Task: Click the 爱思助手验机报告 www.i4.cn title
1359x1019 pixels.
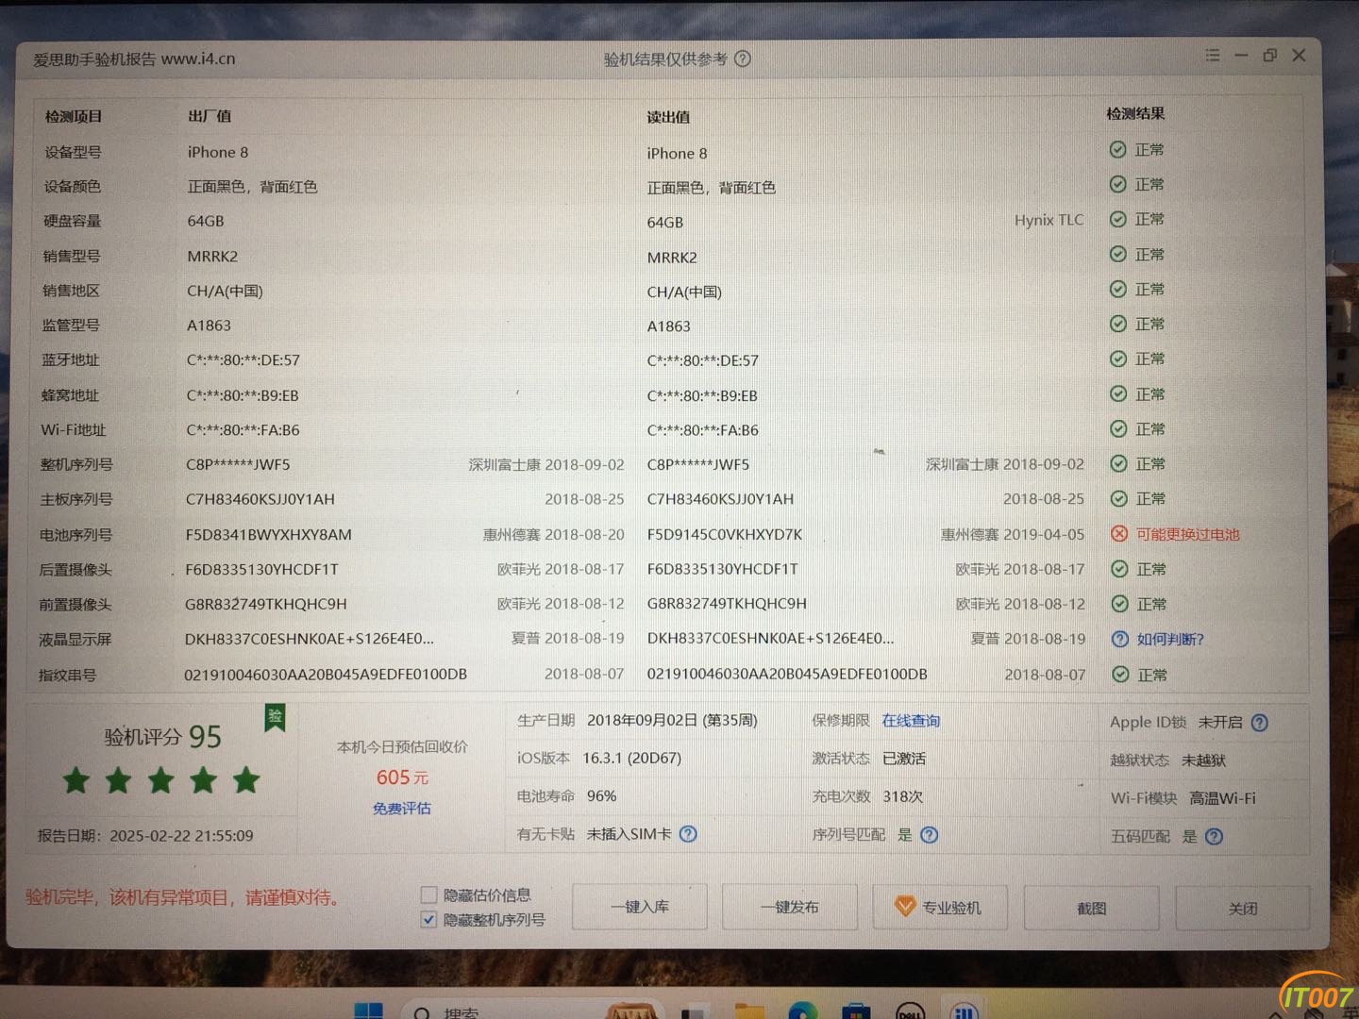Action: (x=134, y=58)
